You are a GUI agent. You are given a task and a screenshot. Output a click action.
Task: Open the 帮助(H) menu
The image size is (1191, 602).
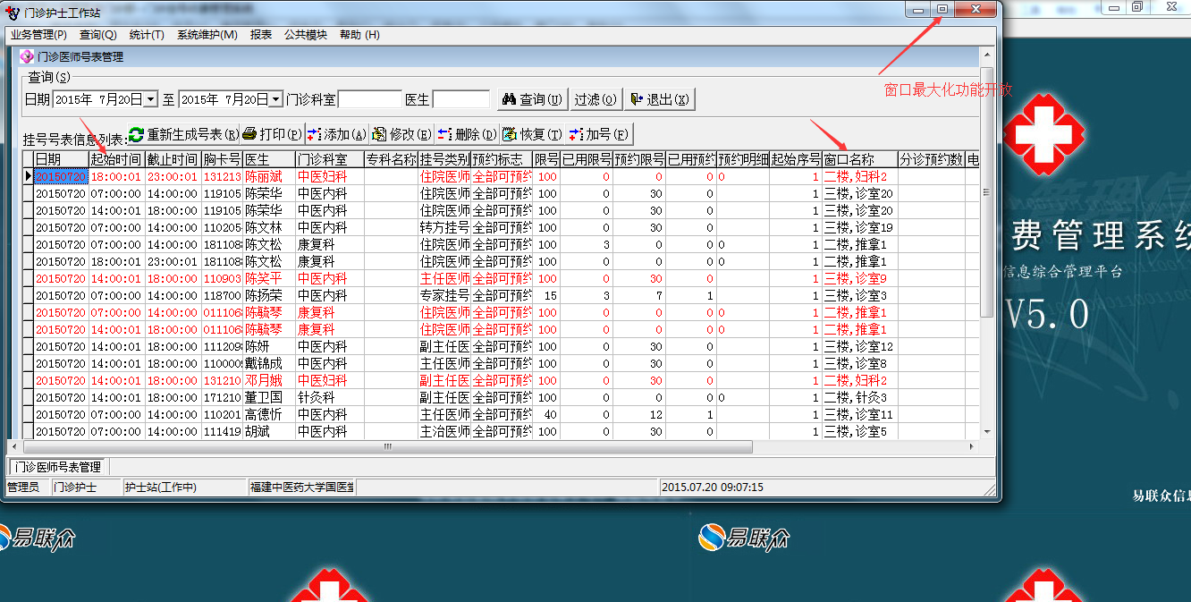click(x=359, y=35)
